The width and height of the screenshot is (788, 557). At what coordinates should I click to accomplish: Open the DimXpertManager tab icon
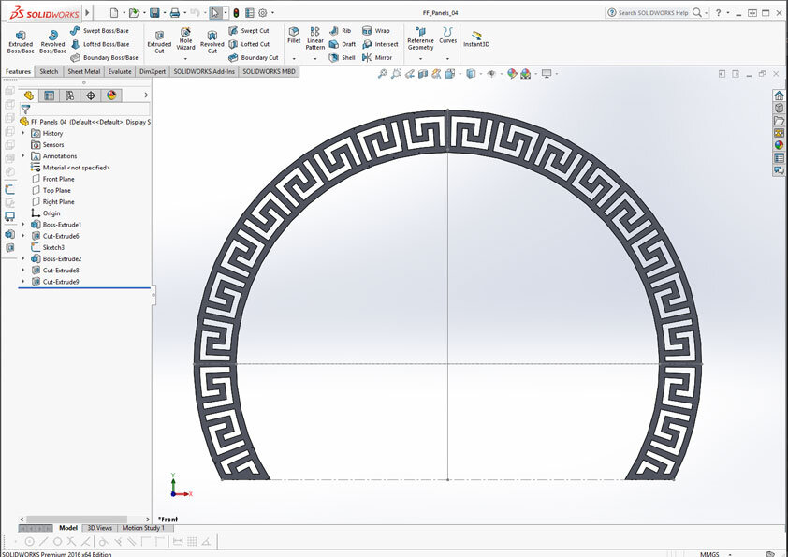tap(91, 95)
